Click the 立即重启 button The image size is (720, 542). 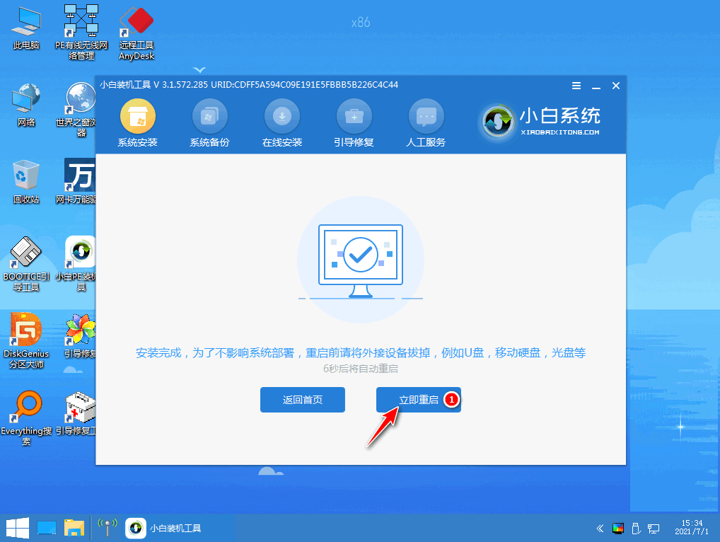point(418,400)
